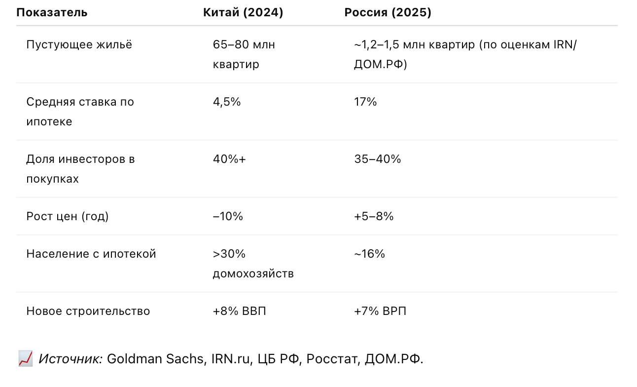Click the 35–40% investor share cell
637x387 pixels.
pos(377,159)
